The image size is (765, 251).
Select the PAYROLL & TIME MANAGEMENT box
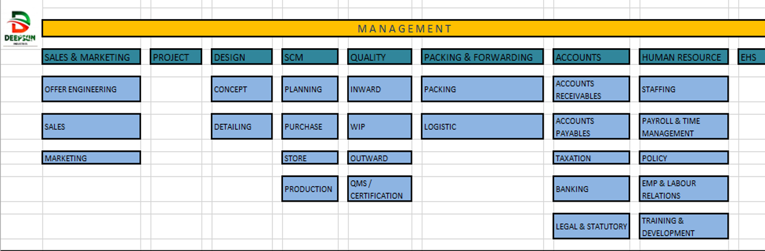[683, 126]
